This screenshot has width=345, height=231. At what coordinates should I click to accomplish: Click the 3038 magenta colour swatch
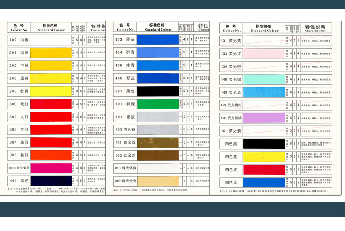click(51, 168)
